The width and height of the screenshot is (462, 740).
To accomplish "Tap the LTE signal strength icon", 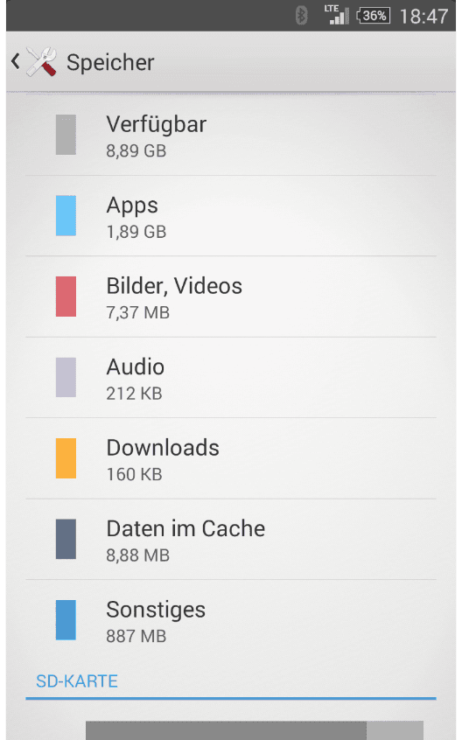I will [x=336, y=15].
